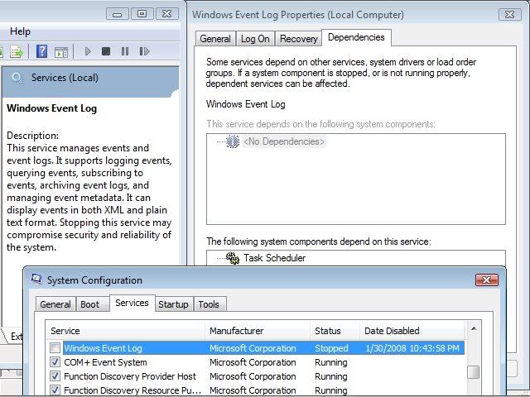
Task: Click the System Configuration title bar icon
Action: (x=36, y=280)
